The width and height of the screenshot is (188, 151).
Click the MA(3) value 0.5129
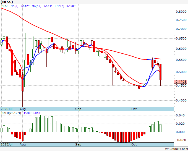25,6
